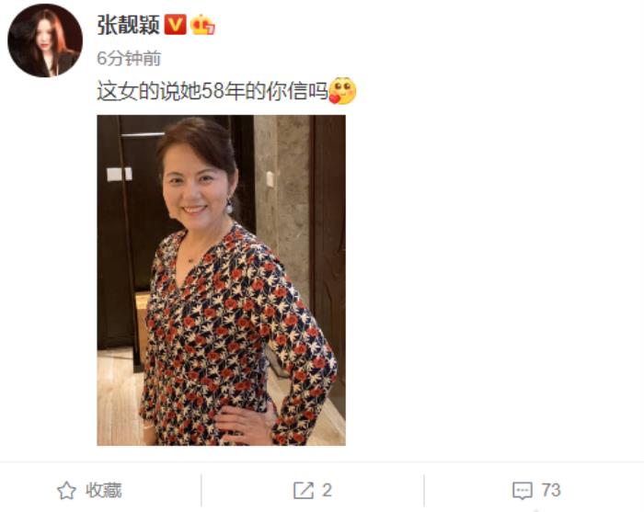Click the star favorite icon

pyautogui.click(x=66, y=490)
